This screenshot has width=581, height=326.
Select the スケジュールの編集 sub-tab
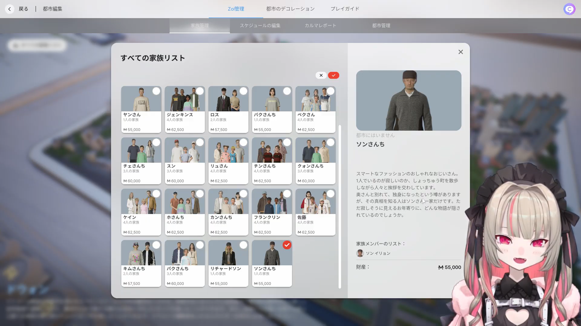pos(260,26)
